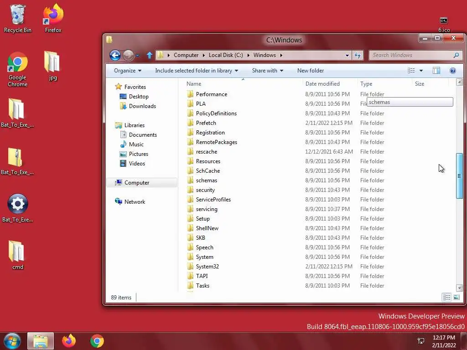Sort by the Type column header
This screenshot has width=467, height=350.
click(384, 84)
